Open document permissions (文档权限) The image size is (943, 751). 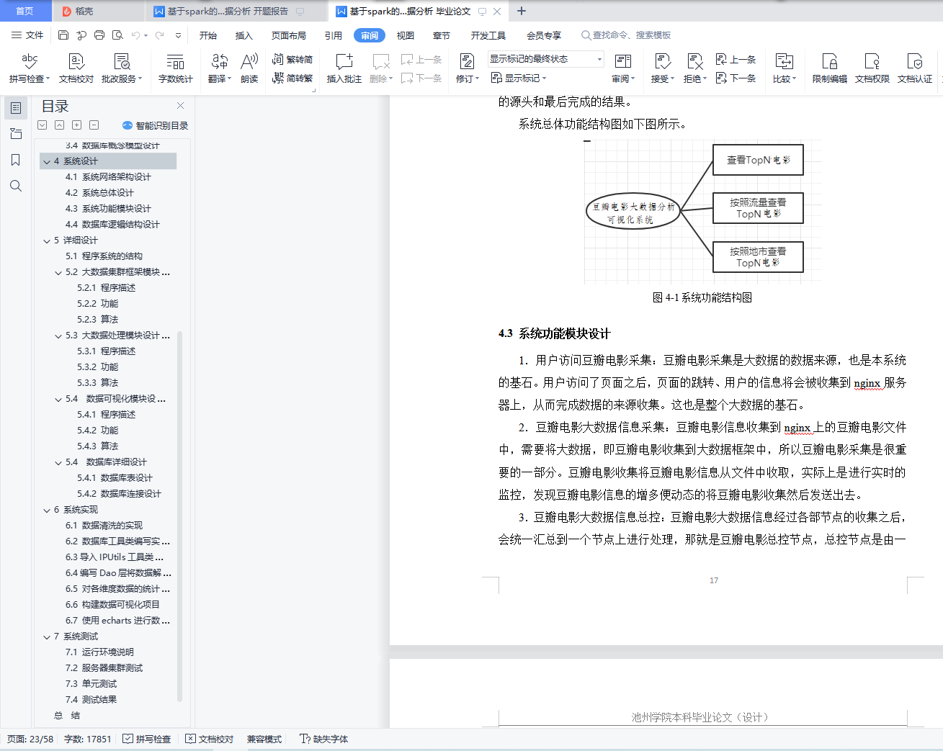point(872,68)
